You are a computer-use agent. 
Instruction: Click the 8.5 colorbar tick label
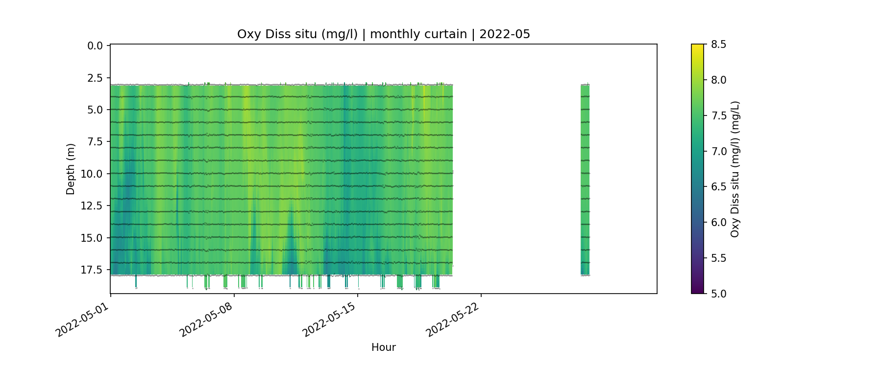pyautogui.click(x=718, y=45)
